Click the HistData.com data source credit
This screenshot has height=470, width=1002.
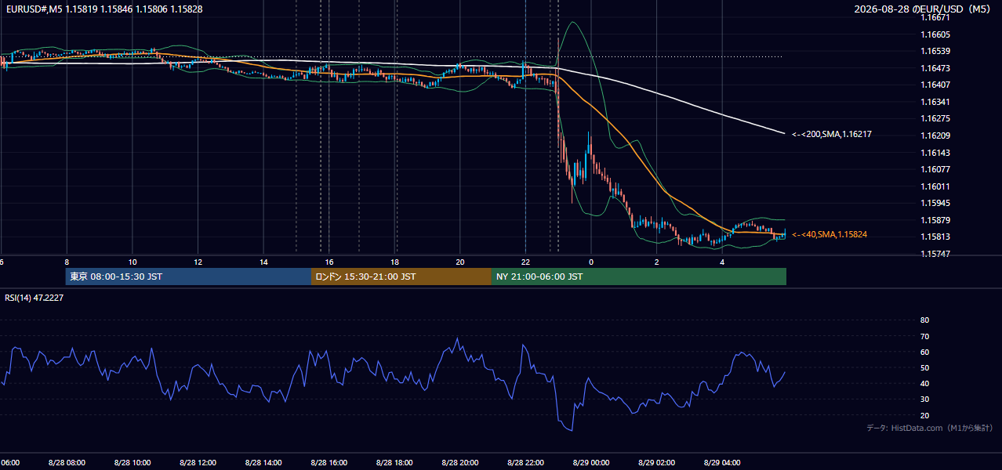coord(930,428)
